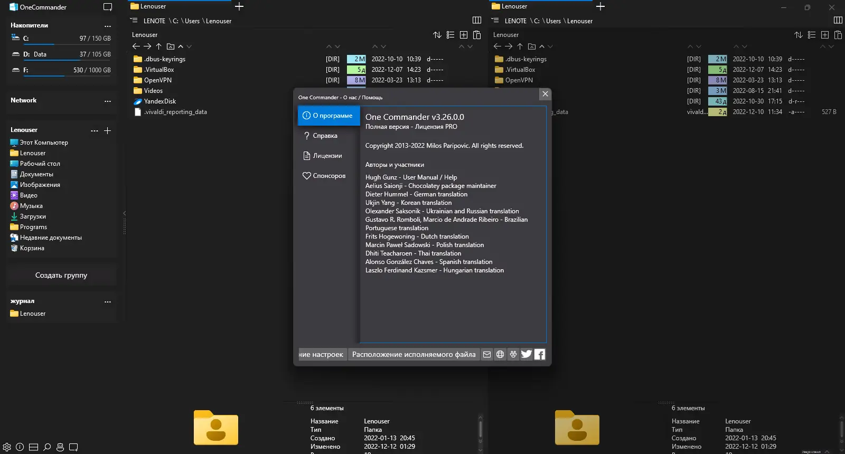Image resolution: width=845 pixels, height=454 pixels.
Task: Click the community icon left of the Twitter bird
Action: (x=513, y=354)
